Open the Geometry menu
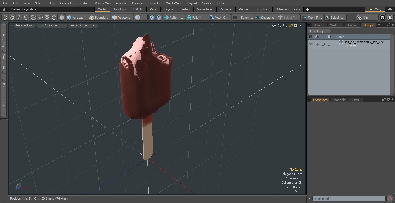The height and width of the screenshot is (203, 395). coord(67,3)
